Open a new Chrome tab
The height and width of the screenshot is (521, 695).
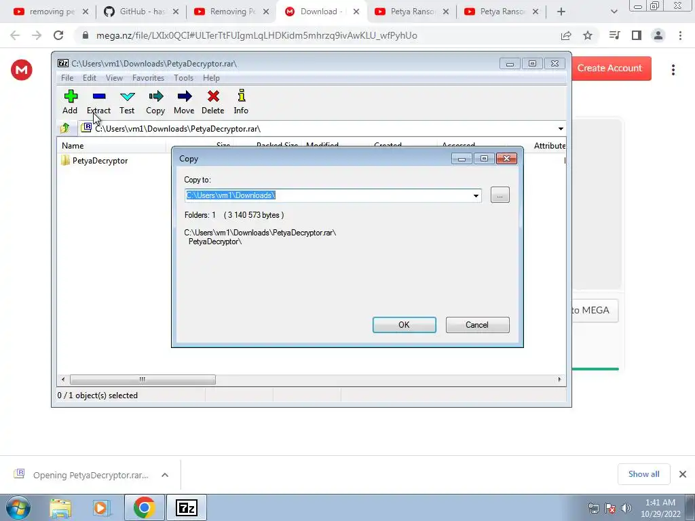pos(561,12)
